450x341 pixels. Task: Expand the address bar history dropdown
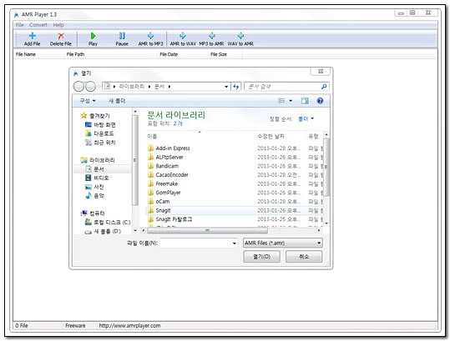tap(226, 86)
